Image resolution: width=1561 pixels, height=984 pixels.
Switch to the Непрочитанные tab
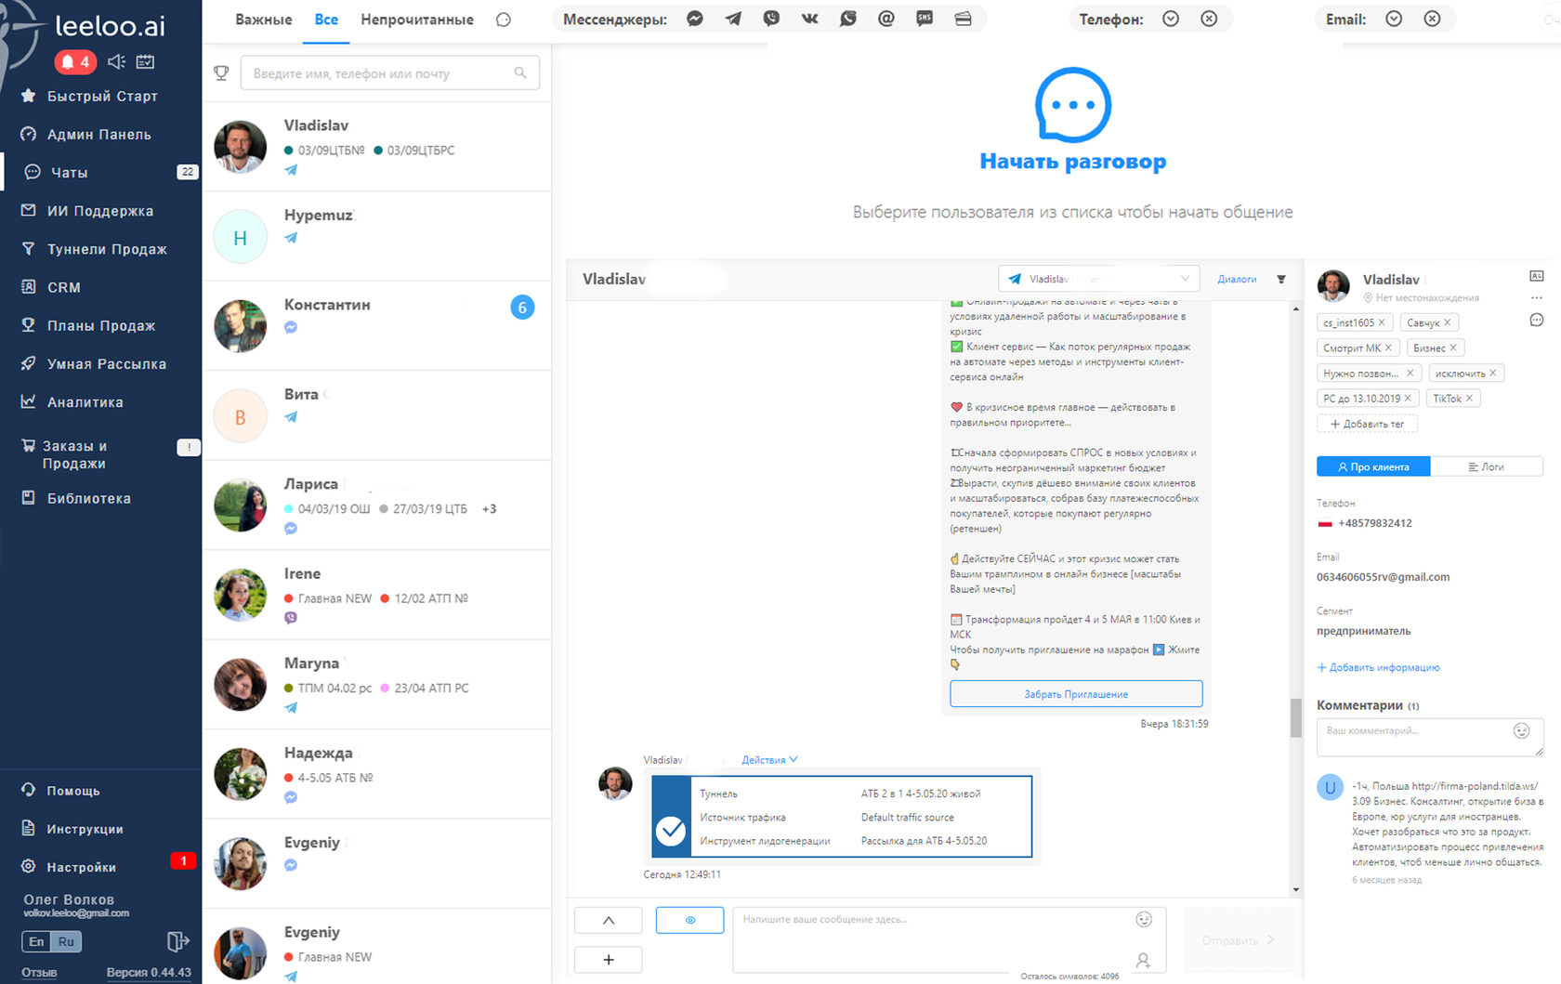[x=417, y=20]
